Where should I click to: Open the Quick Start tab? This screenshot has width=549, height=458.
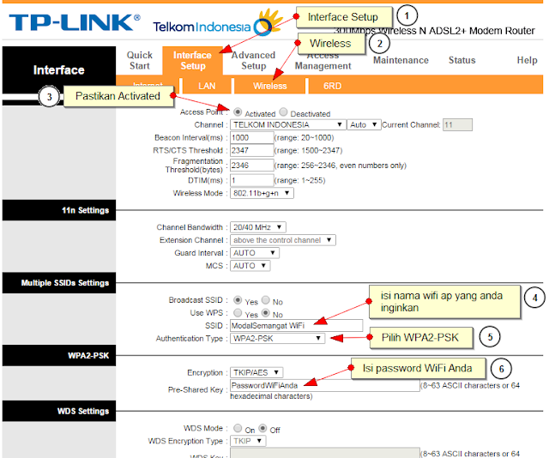pyautogui.click(x=139, y=60)
